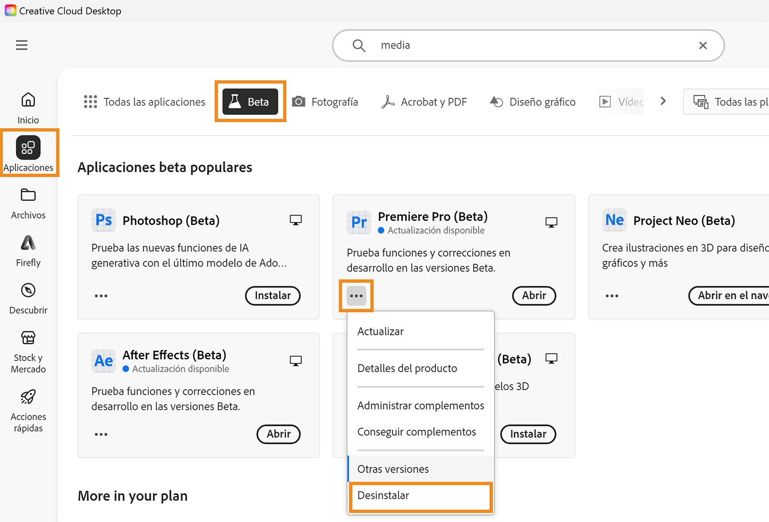Image resolution: width=769 pixels, height=522 pixels.
Task: Show more categories with the right chevron
Action: (x=663, y=101)
